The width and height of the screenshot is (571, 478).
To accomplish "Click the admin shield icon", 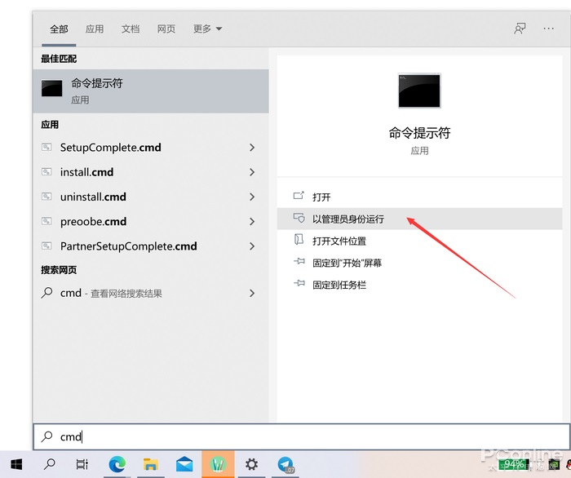I will point(299,218).
